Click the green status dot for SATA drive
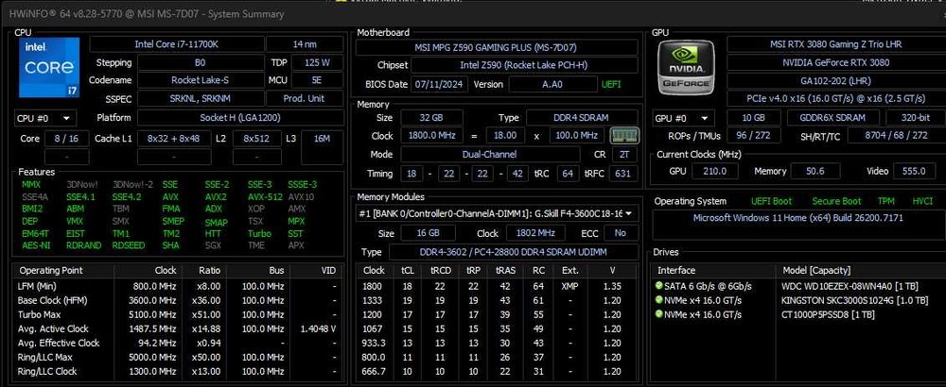 (x=658, y=285)
